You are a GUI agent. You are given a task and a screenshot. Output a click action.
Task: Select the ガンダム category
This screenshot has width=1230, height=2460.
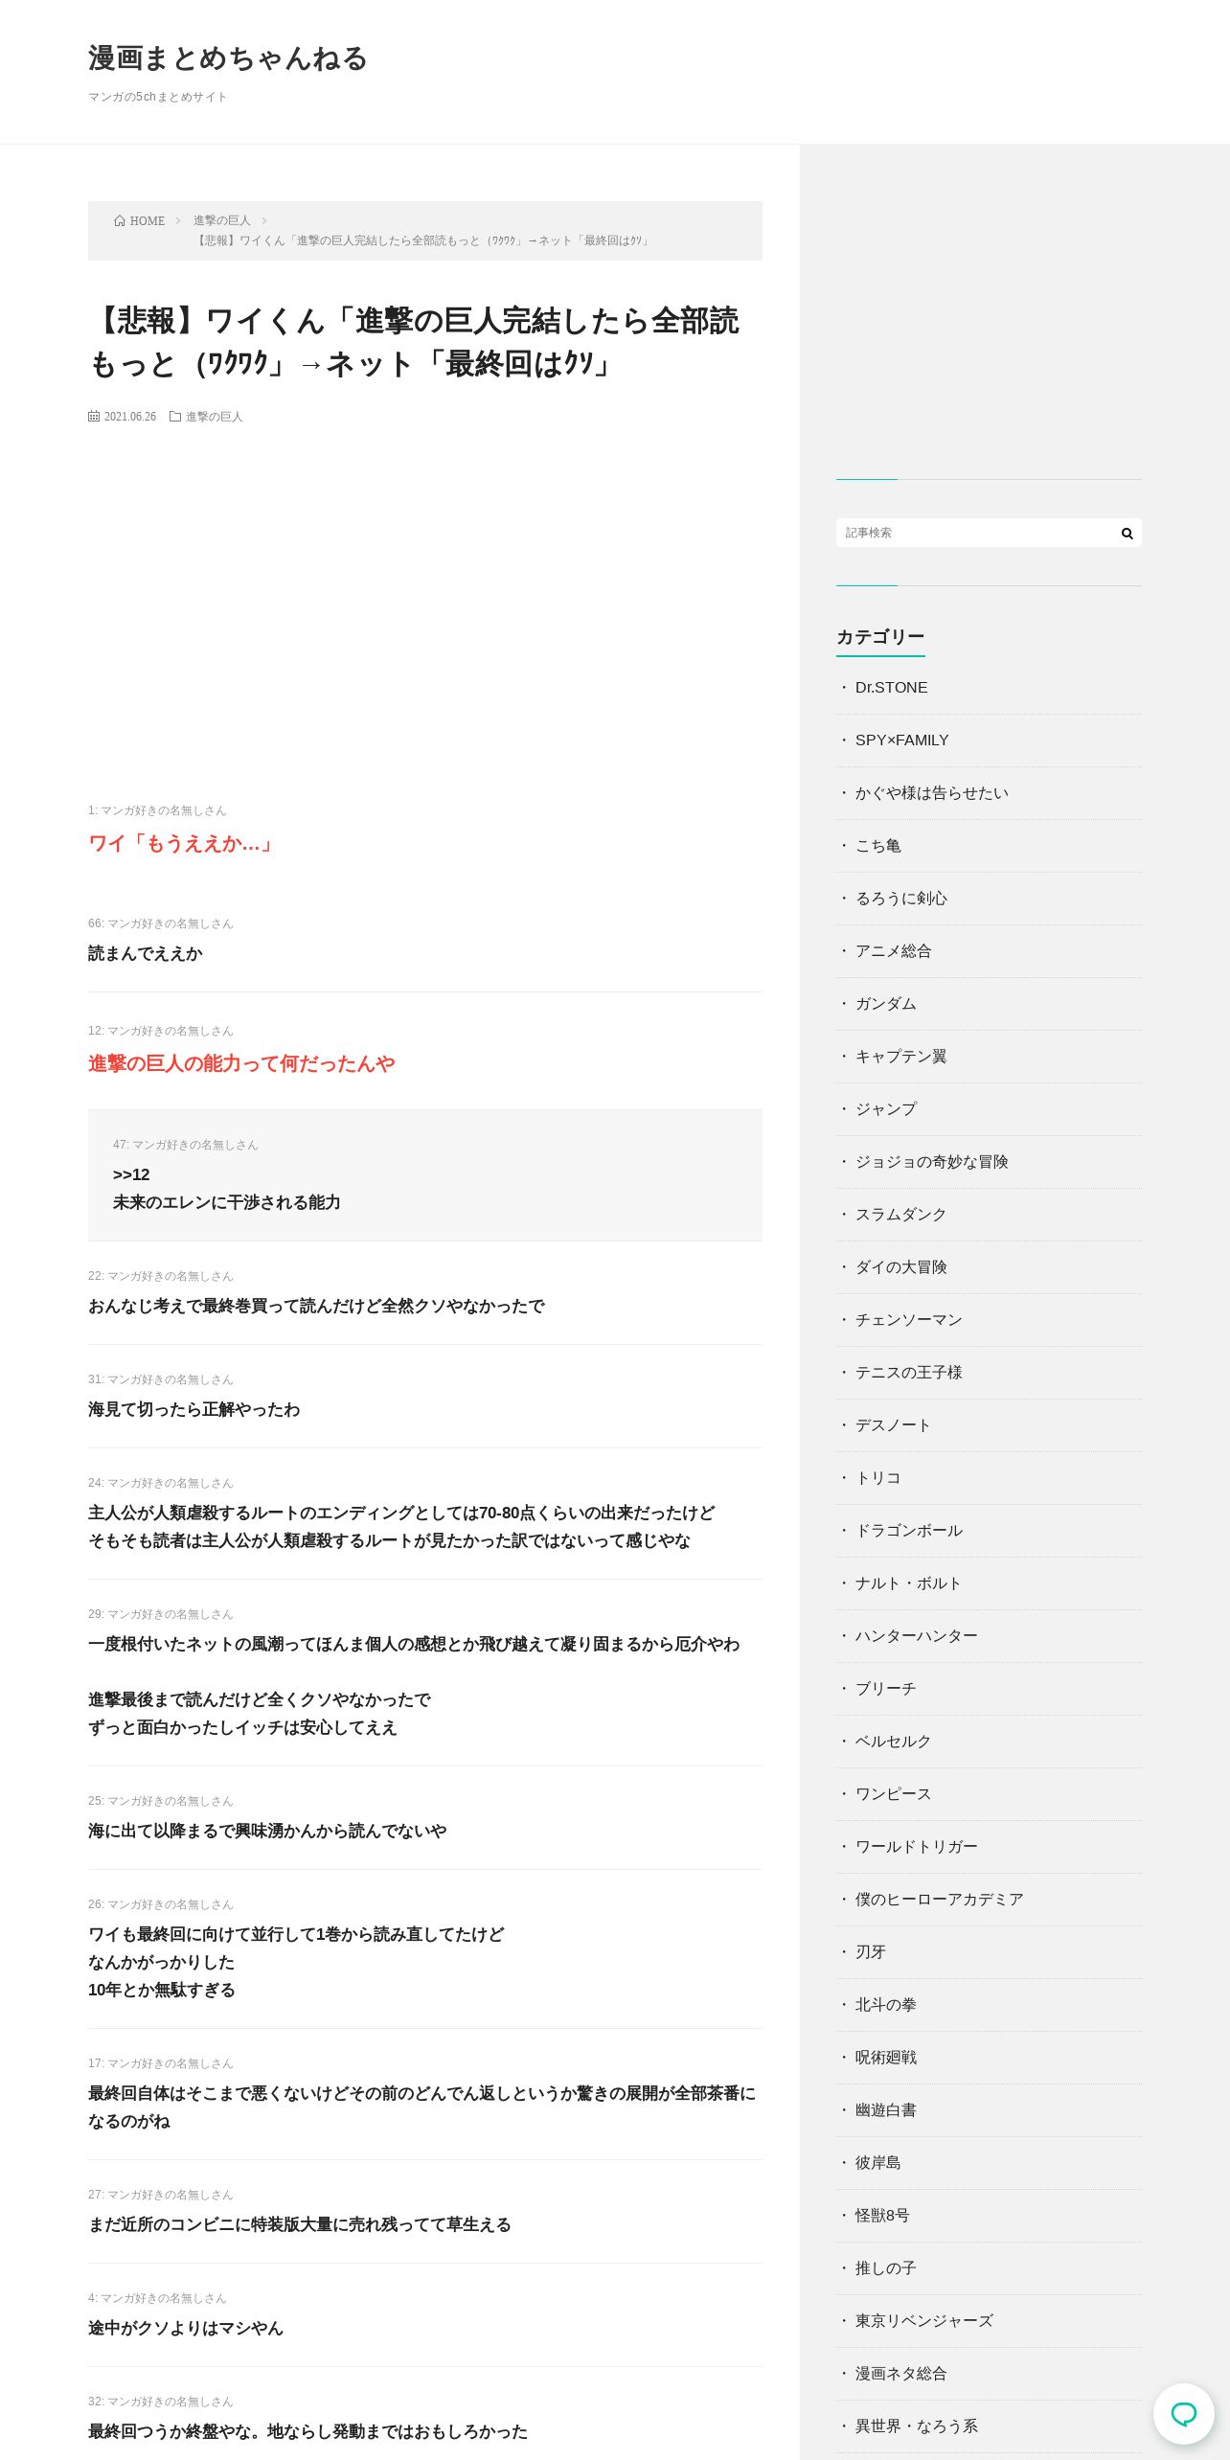coord(885,1004)
